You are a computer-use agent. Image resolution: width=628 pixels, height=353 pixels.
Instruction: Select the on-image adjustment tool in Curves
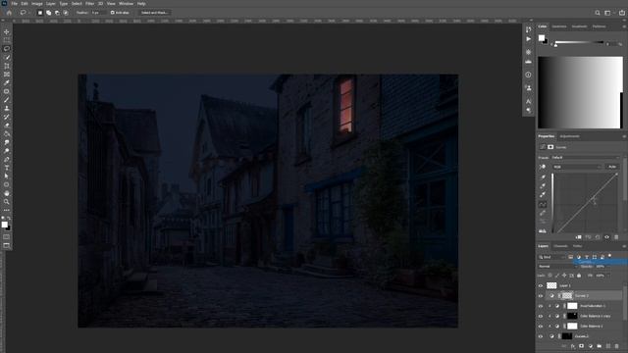tap(543, 167)
